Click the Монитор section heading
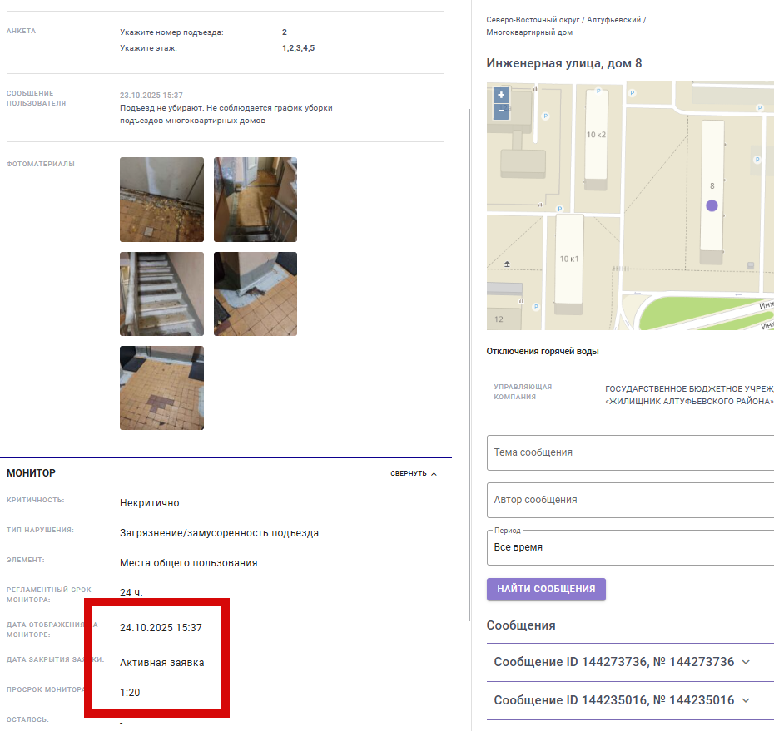 (31, 473)
